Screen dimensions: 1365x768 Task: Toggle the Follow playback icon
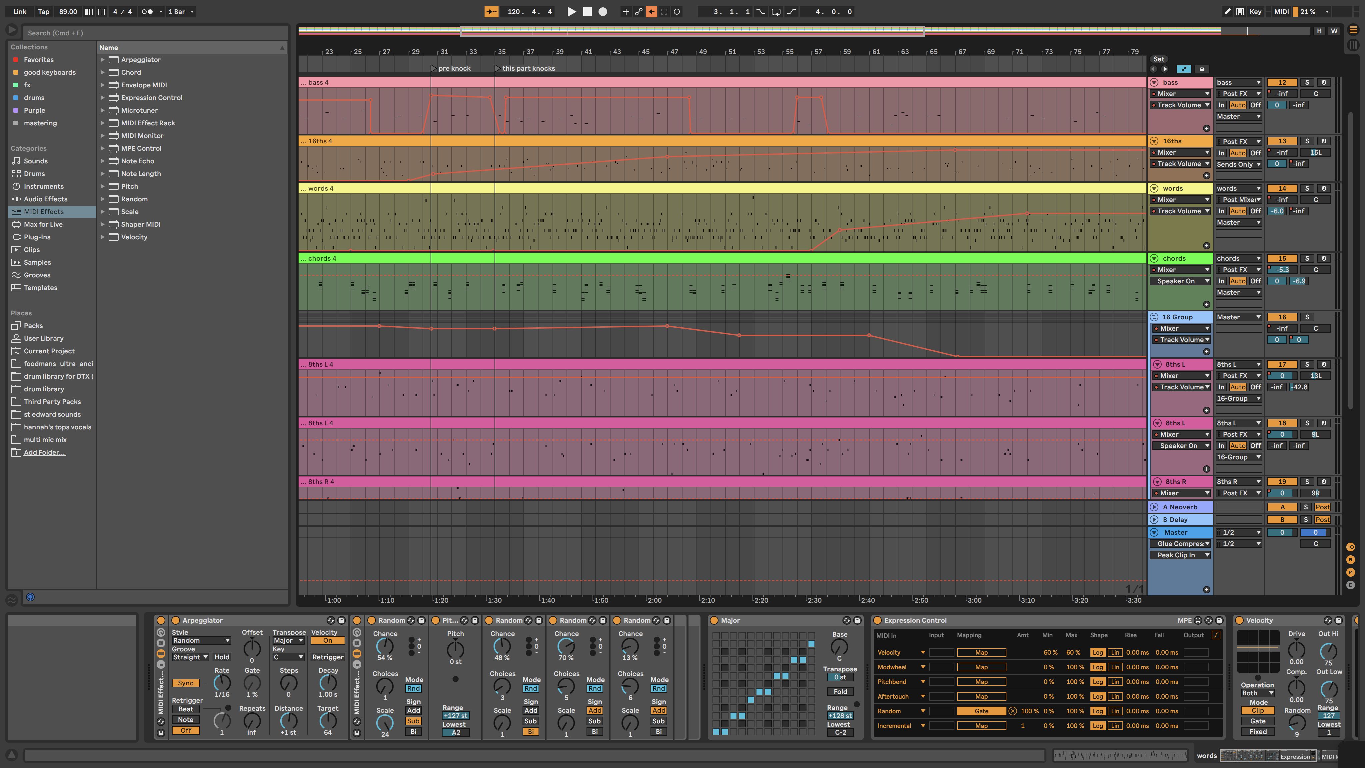(x=491, y=12)
